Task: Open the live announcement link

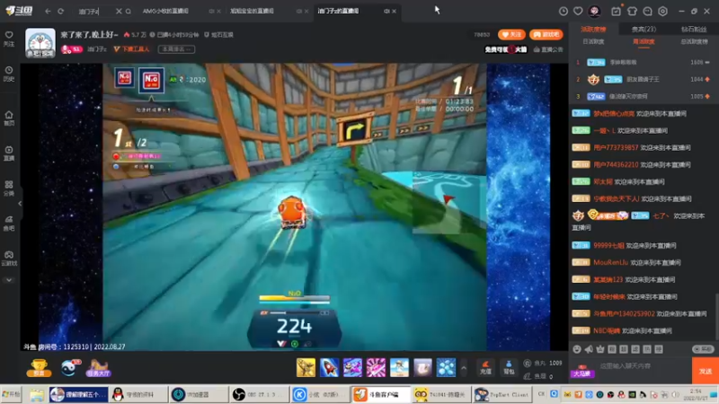Action: pos(548,49)
